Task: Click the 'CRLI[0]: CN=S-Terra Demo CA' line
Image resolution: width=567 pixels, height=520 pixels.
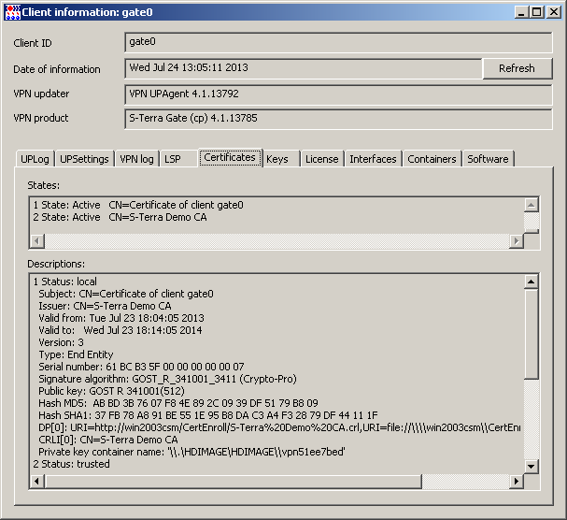Action: pos(108,440)
